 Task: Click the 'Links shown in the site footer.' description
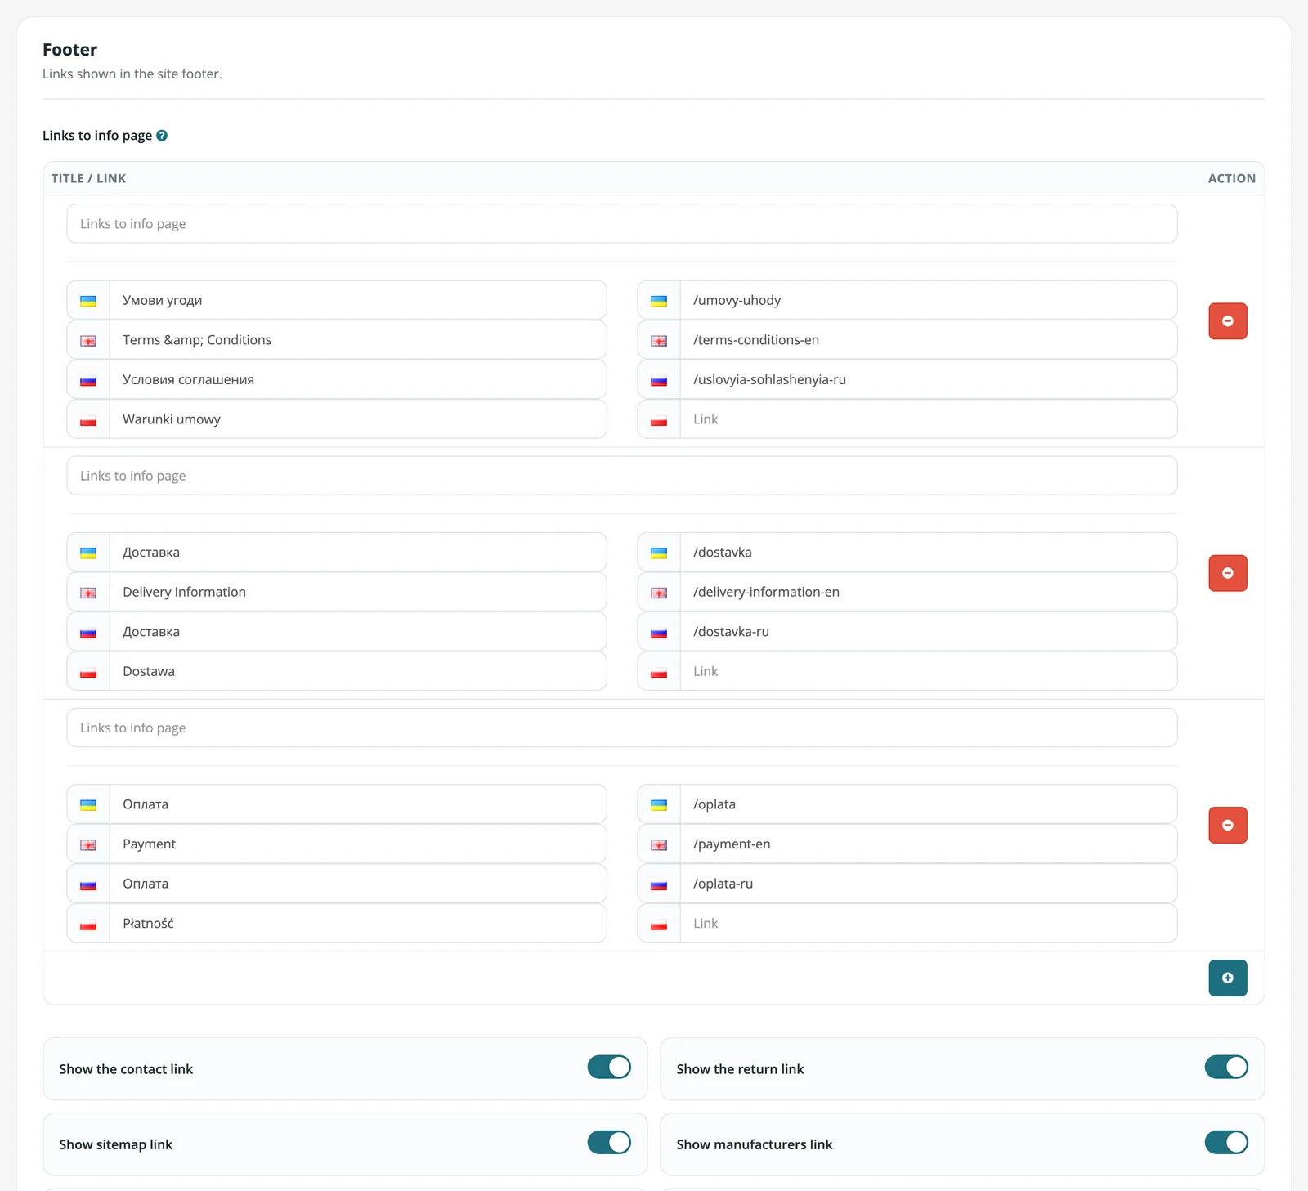(132, 74)
